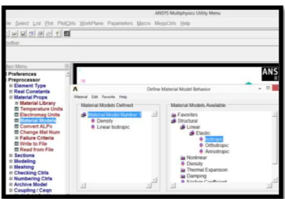Expand the Failure Criteria sub-branch
Viewport: 285px width, 199px height.
(x=16, y=138)
